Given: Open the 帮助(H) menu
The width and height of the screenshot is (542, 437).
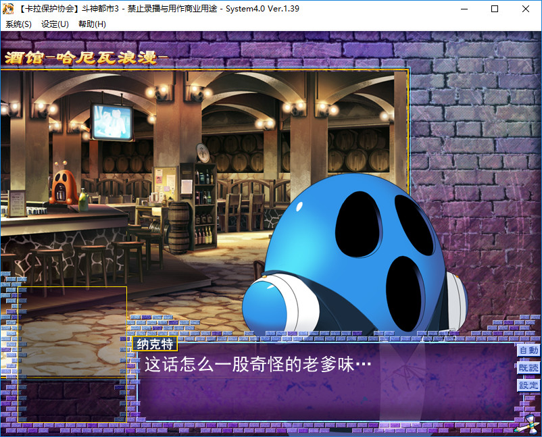Looking at the screenshot, I should 92,24.
